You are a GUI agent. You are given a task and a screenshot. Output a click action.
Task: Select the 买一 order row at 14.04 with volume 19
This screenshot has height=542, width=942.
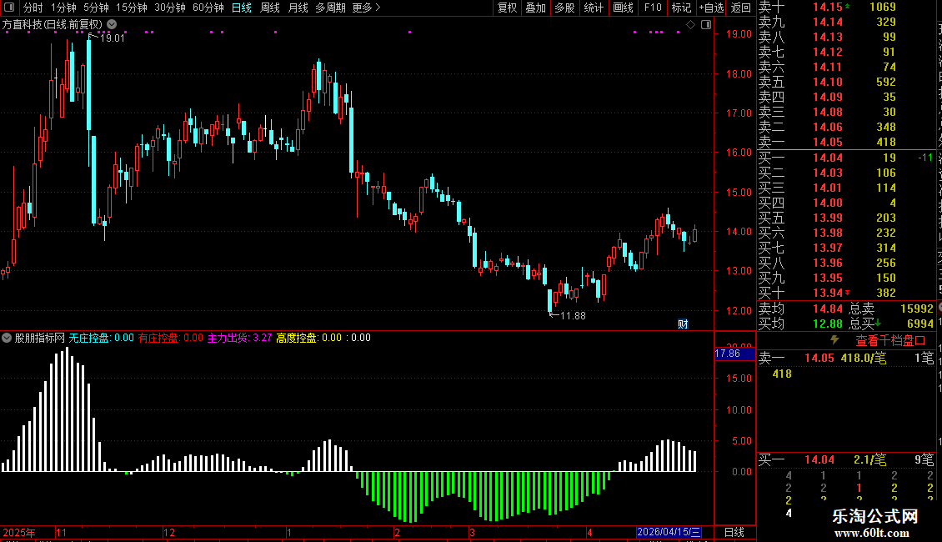(847, 158)
